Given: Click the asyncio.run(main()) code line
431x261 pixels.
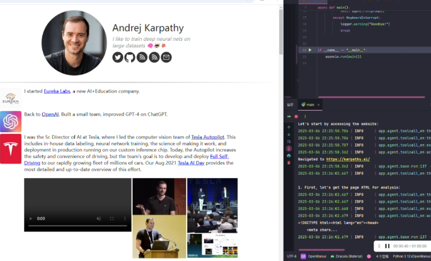Looking at the screenshot, I should click(343, 57).
